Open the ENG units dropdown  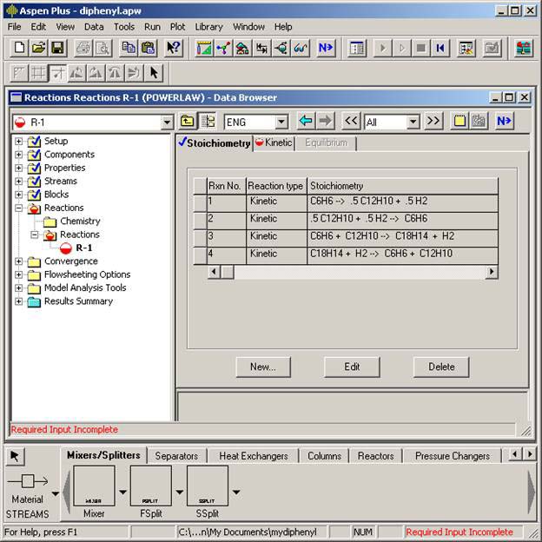click(x=281, y=122)
